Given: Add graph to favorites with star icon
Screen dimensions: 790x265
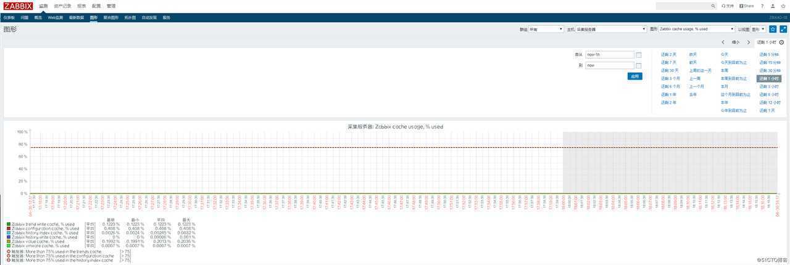Looking at the screenshot, I should point(773,29).
